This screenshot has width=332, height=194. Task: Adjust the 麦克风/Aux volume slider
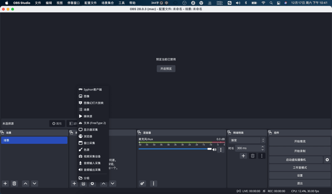click(175, 149)
